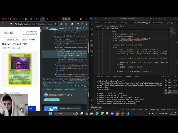178x133 pixels.
Task: Expand the product-details__name__sub-header div node
Action: (x=57, y=59)
